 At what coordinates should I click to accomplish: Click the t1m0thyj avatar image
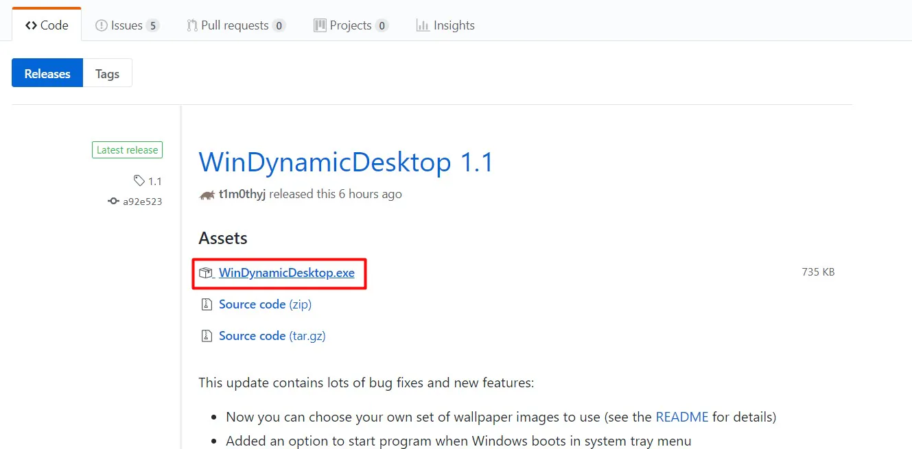(x=207, y=195)
